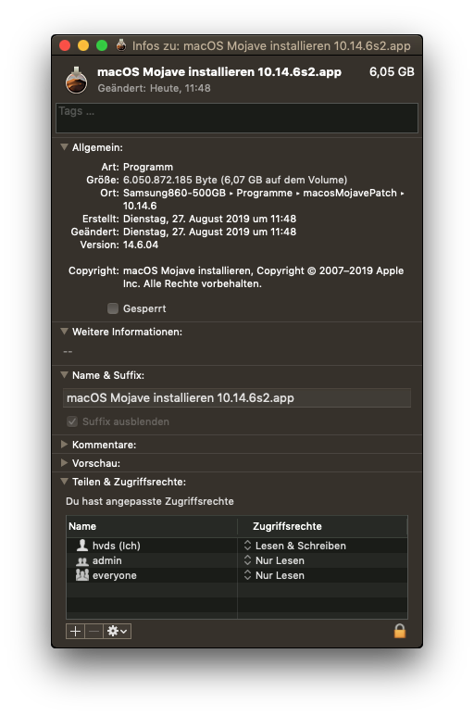Expand the Vorschau section

64,463
